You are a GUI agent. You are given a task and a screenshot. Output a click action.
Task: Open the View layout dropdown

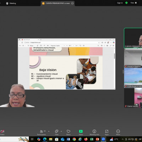pos(133,3)
